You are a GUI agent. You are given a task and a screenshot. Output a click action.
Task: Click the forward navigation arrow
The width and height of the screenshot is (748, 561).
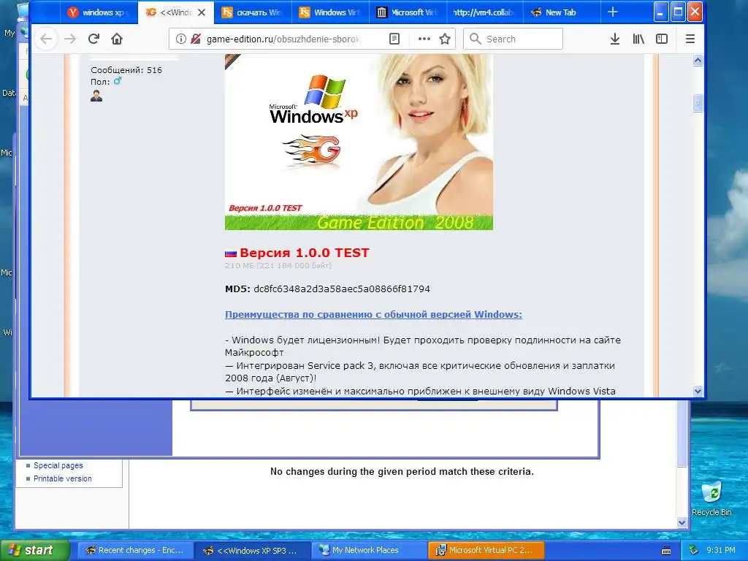[x=69, y=39]
